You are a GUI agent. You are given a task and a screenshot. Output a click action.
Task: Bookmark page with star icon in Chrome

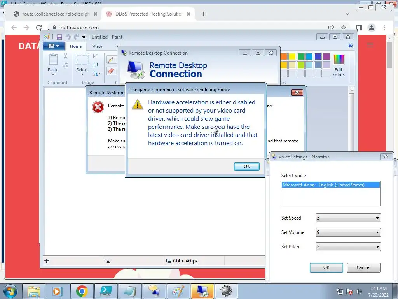pos(344,28)
